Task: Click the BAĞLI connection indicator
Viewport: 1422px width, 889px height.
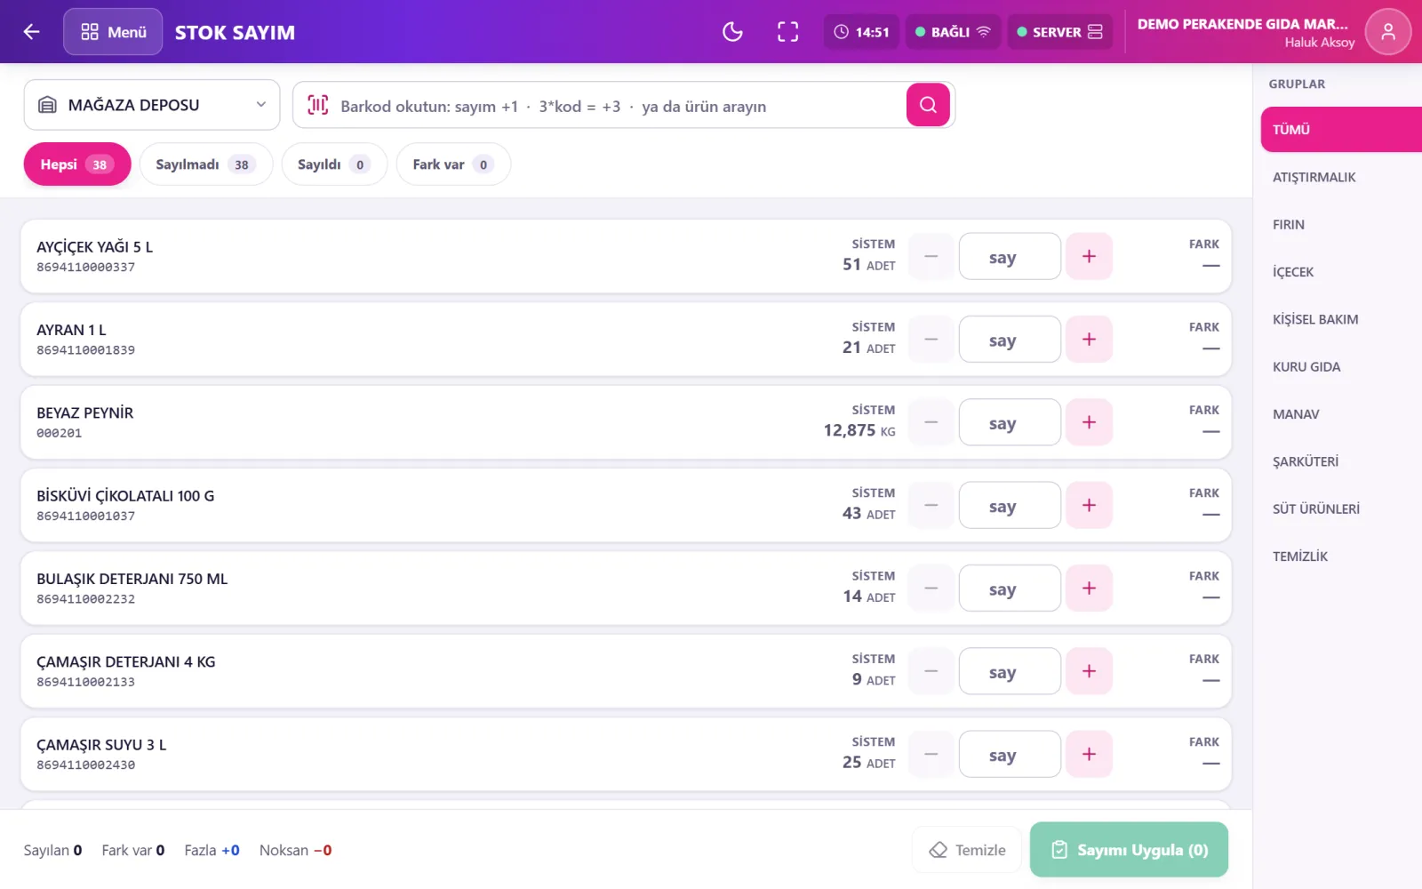Action: pyautogui.click(x=953, y=32)
